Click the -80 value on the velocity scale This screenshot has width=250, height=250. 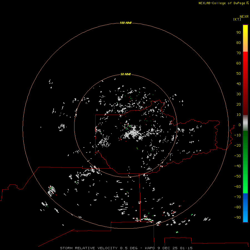tap(237, 207)
